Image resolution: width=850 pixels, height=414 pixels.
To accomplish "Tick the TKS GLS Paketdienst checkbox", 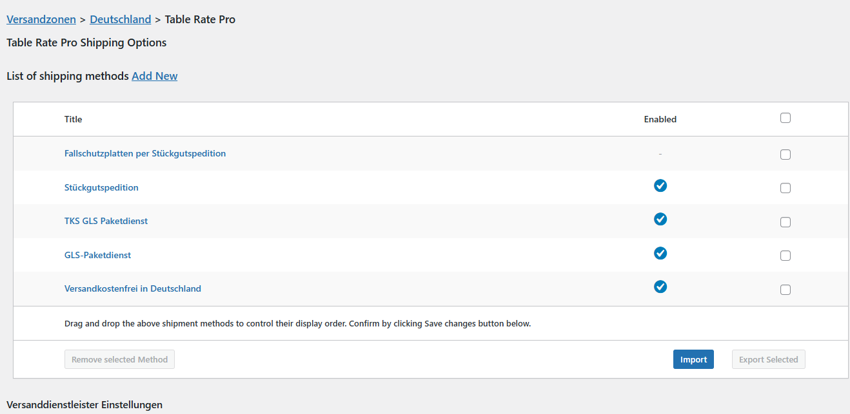I will 785,222.
